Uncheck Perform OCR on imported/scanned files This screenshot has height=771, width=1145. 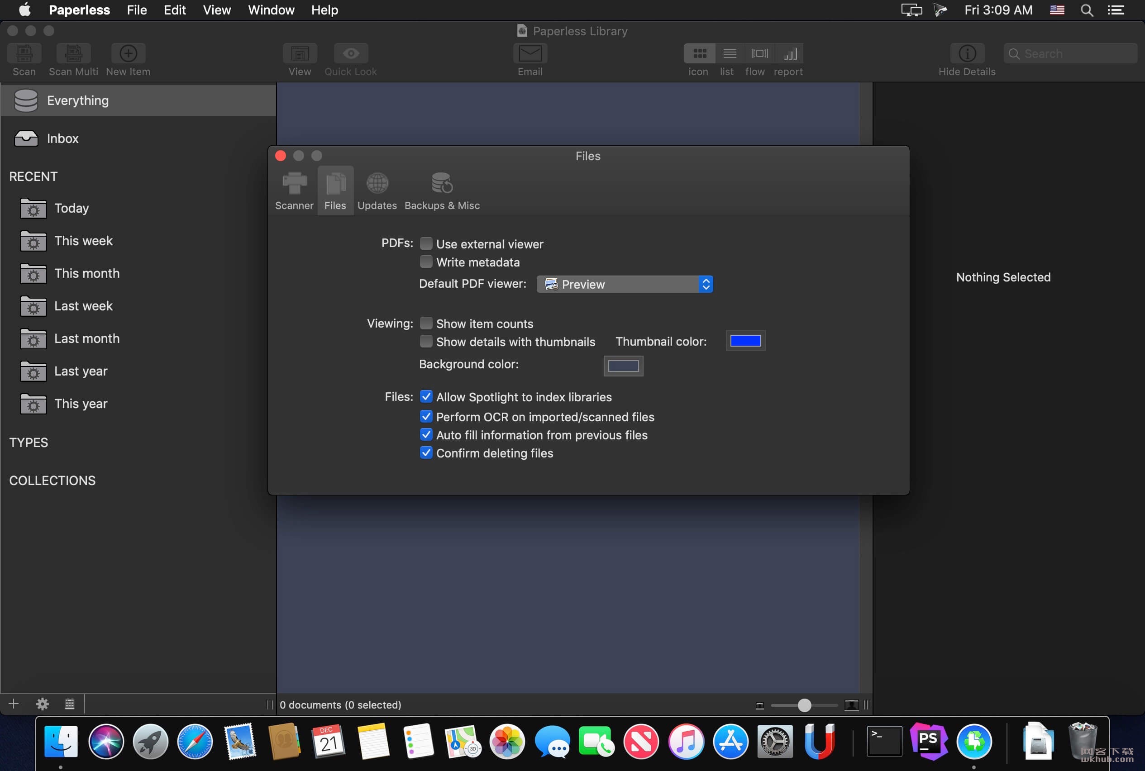(x=426, y=416)
